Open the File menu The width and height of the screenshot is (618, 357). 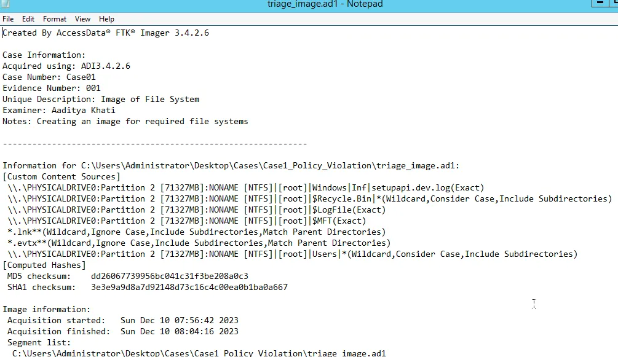coord(8,19)
